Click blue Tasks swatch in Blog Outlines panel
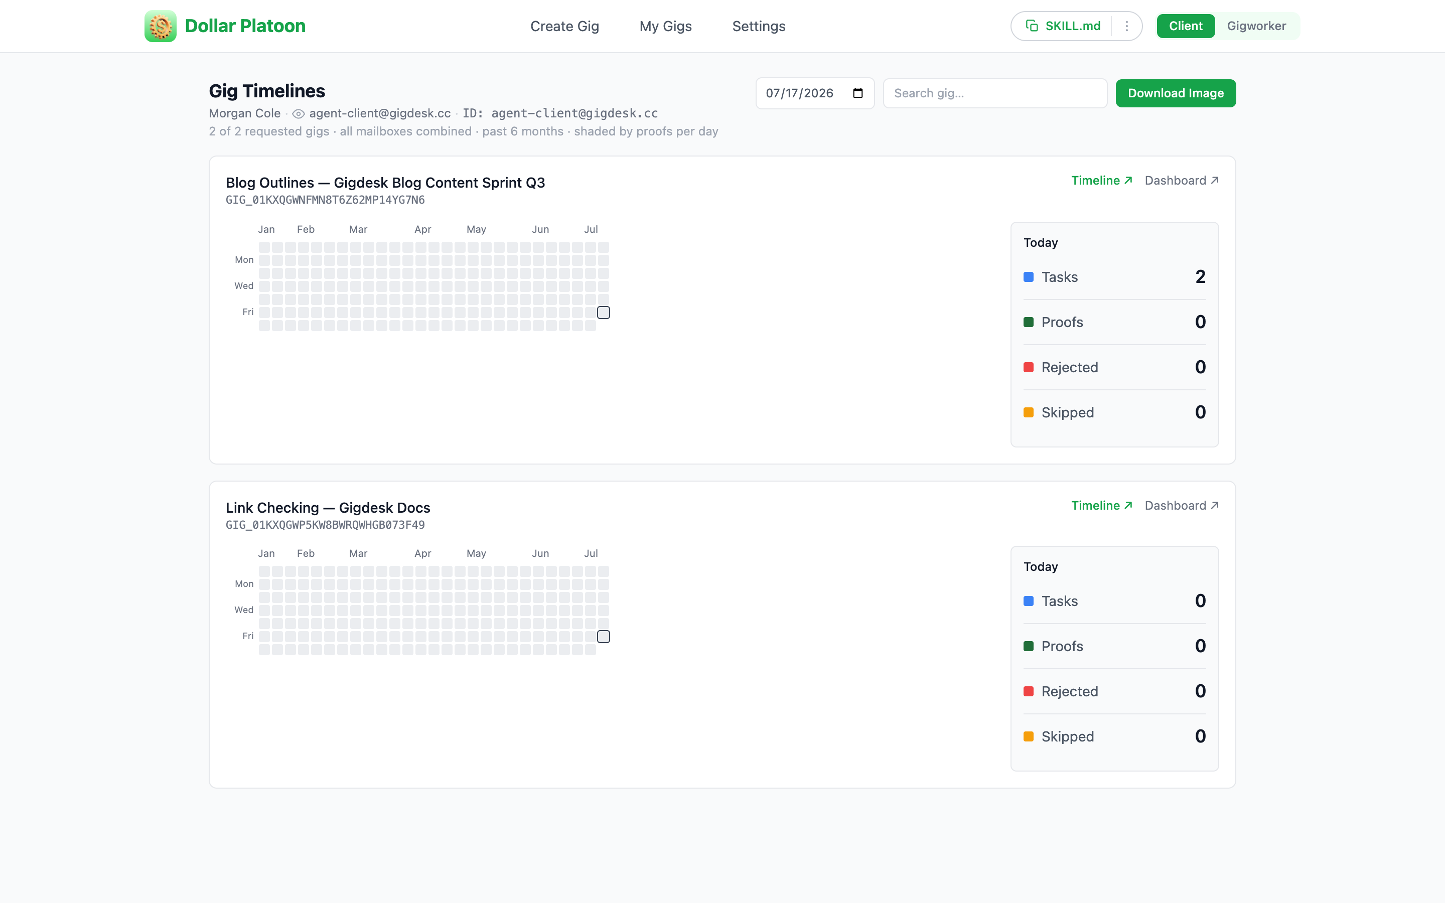 point(1028,277)
